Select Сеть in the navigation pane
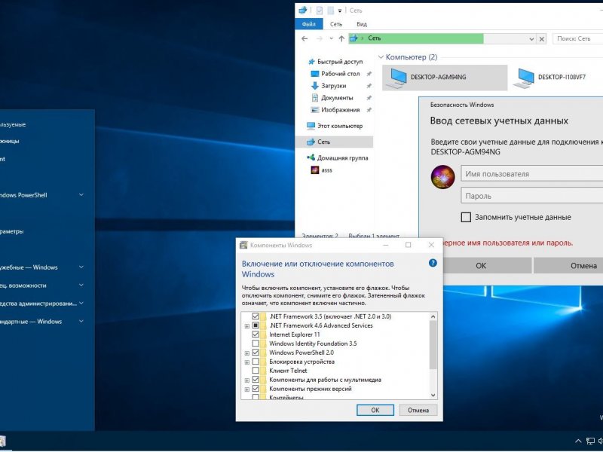The image size is (603, 452). pyautogui.click(x=334, y=142)
